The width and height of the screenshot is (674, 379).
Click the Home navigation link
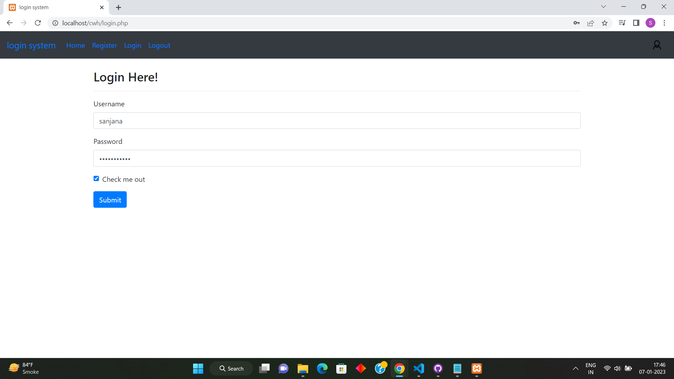[75, 45]
